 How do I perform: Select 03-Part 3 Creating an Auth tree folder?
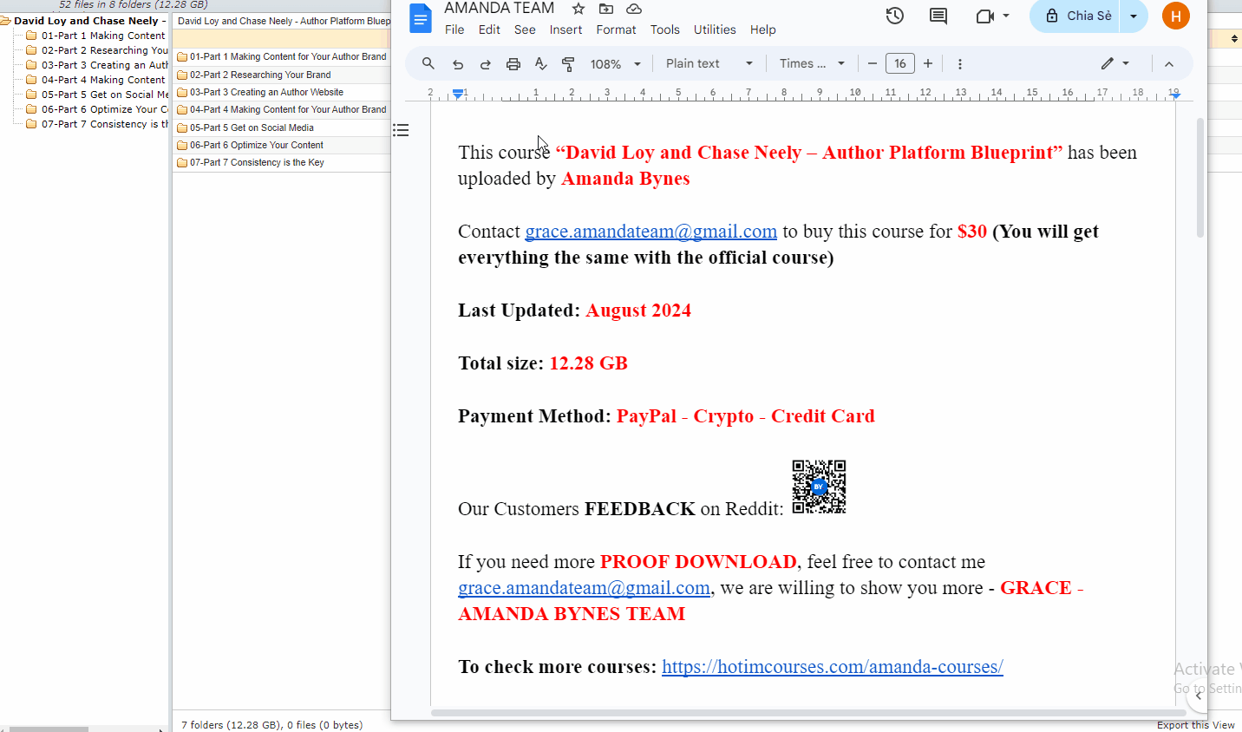click(104, 65)
